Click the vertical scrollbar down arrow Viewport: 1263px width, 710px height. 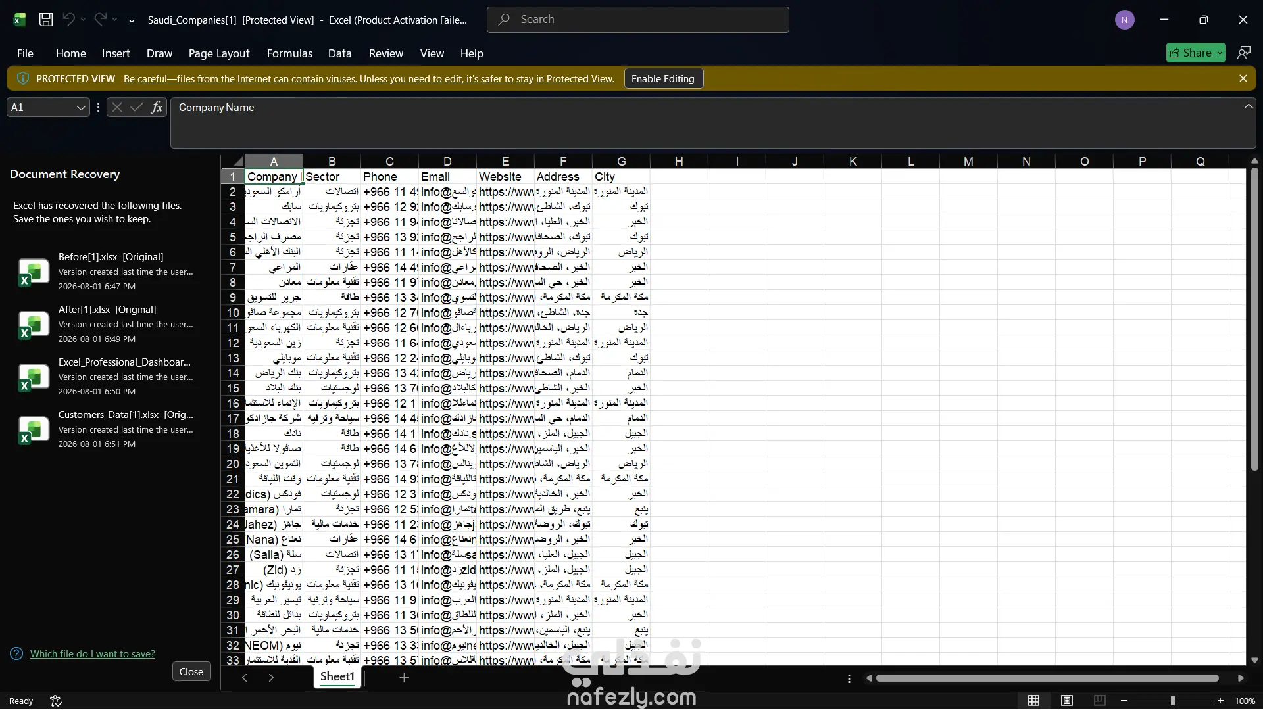click(1254, 660)
